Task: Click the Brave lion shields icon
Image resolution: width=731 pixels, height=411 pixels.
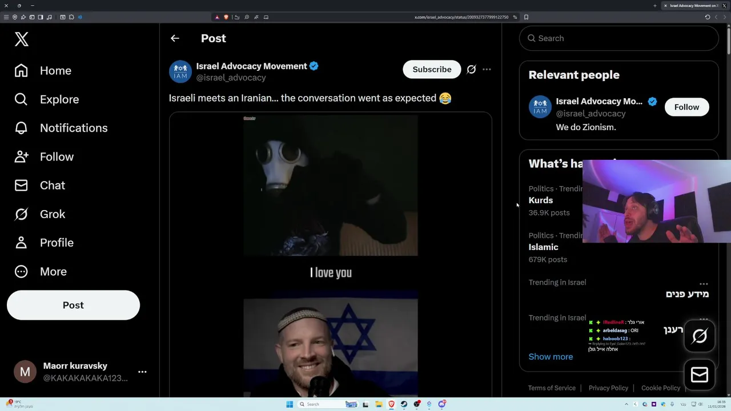Action: (226, 17)
